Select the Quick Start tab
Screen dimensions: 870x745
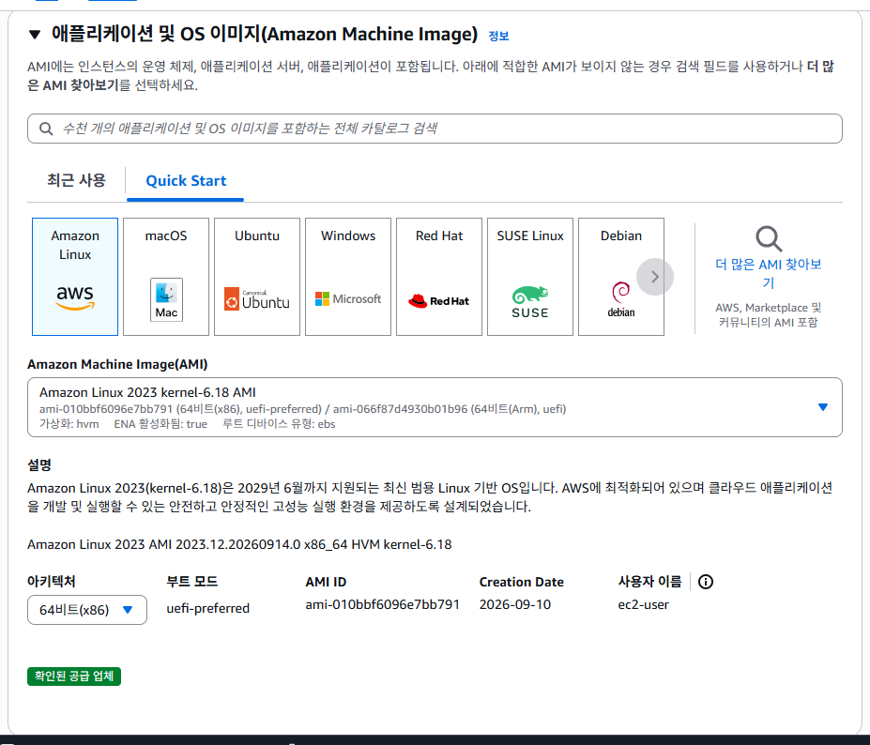(186, 181)
